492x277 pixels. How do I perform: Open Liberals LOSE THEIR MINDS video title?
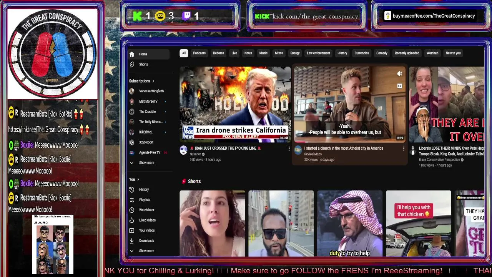coord(452,151)
